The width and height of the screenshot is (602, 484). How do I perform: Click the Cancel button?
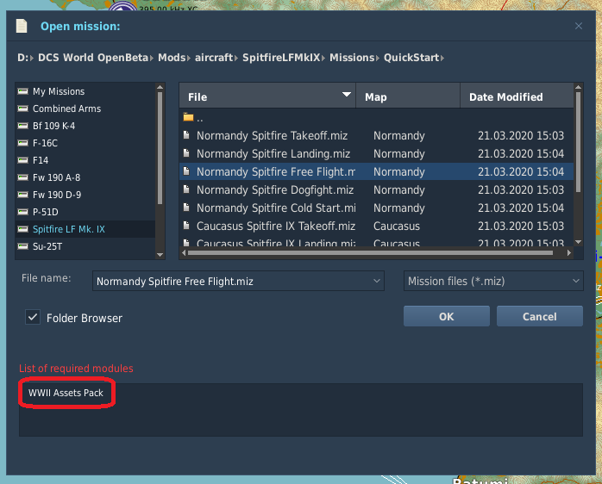(x=540, y=316)
